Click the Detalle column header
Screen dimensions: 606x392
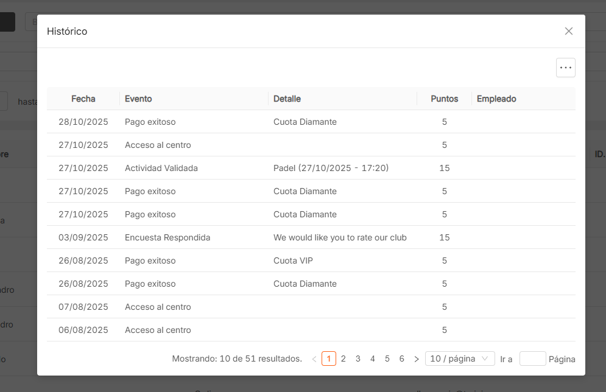pyautogui.click(x=287, y=99)
